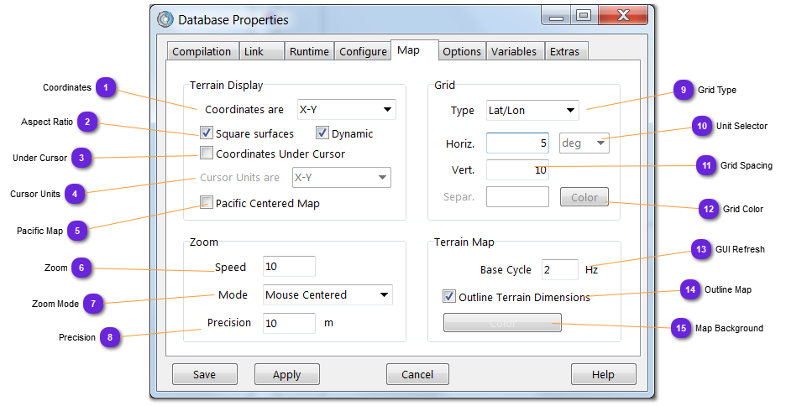Click the Zoom Speed input field

(x=289, y=267)
